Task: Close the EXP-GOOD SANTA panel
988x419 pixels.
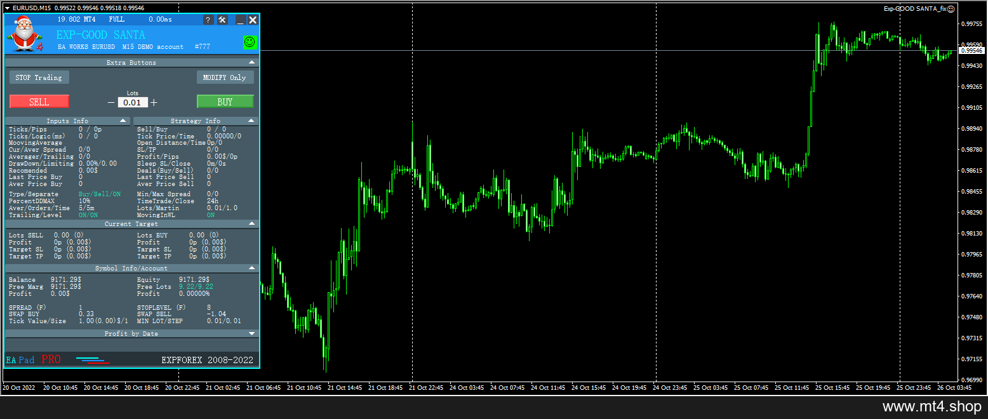Action: pos(253,20)
